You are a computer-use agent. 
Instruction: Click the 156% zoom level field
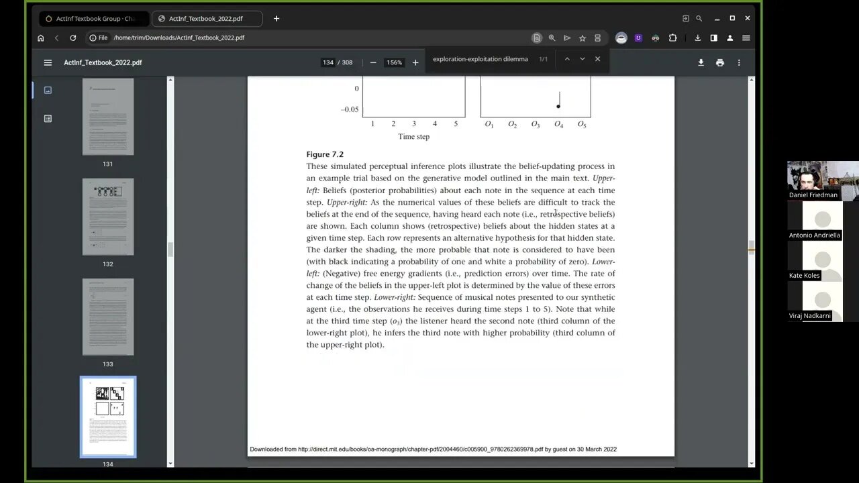[394, 62]
